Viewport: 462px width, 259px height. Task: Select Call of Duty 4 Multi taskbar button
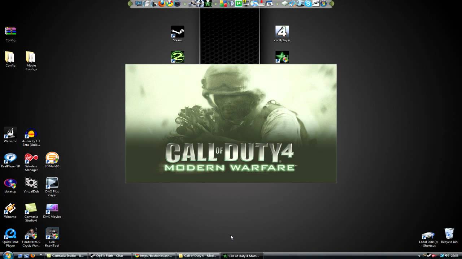tap(242, 256)
